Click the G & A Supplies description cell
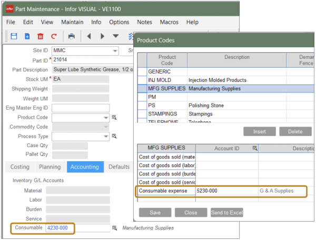 tap(286, 191)
